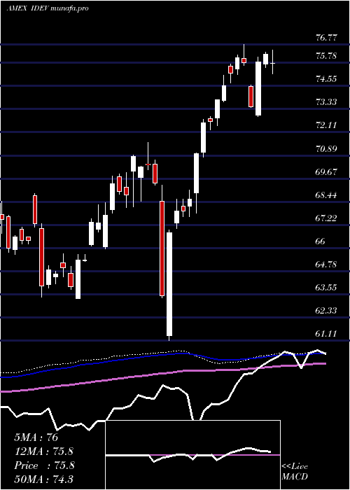This screenshot has height=490, width=350.
Task: Click the AMEX IDEV munafa.pro chart title
Action: coord(48,8)
